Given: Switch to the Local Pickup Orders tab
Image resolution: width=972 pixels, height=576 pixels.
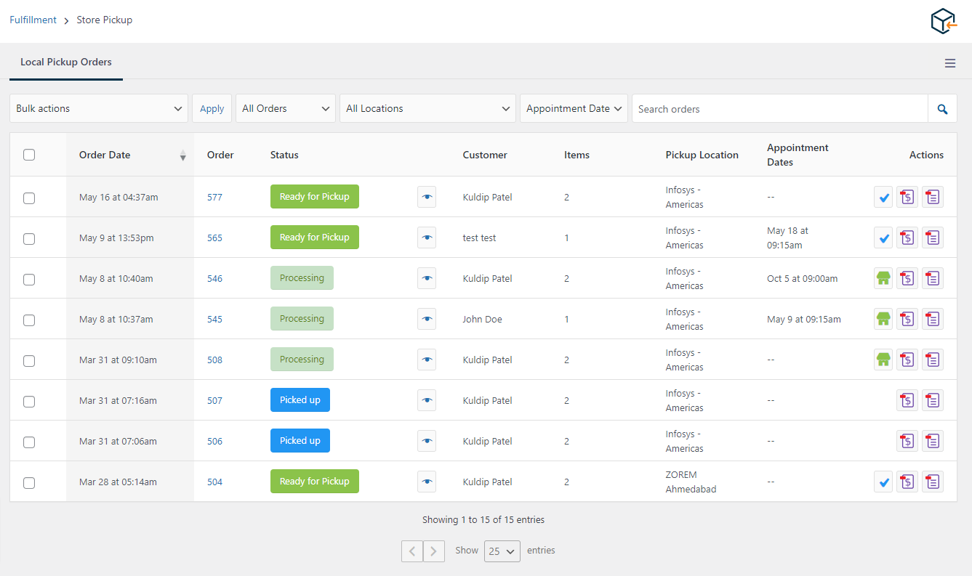Looking at the screenshot, I should click(65, 62).
